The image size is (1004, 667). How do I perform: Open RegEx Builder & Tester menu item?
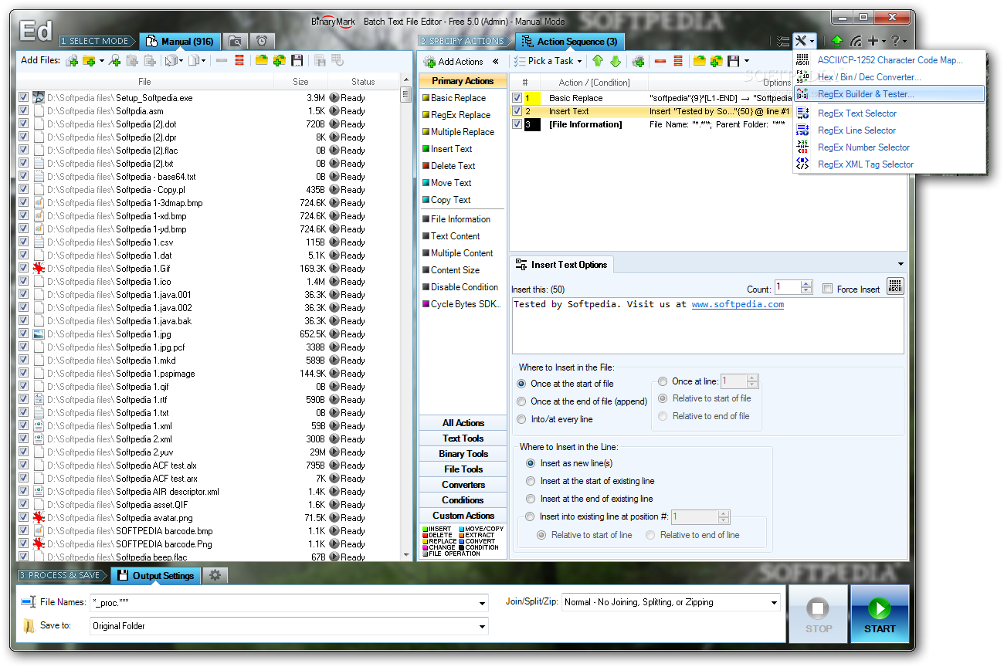click(x=890, y=93)
